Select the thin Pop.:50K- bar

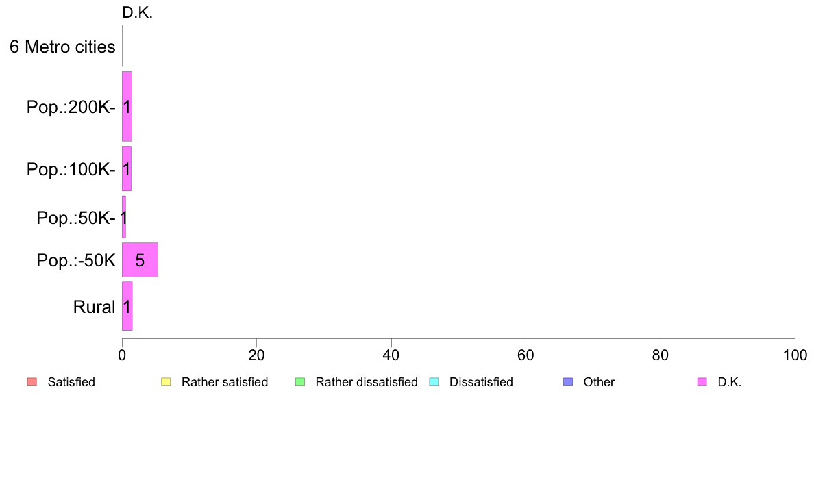click(x=124, y=217)
